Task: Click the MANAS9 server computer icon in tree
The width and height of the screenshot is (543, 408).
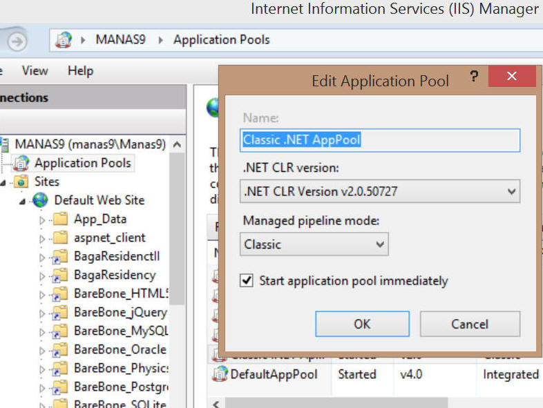Action: point(5,144)
